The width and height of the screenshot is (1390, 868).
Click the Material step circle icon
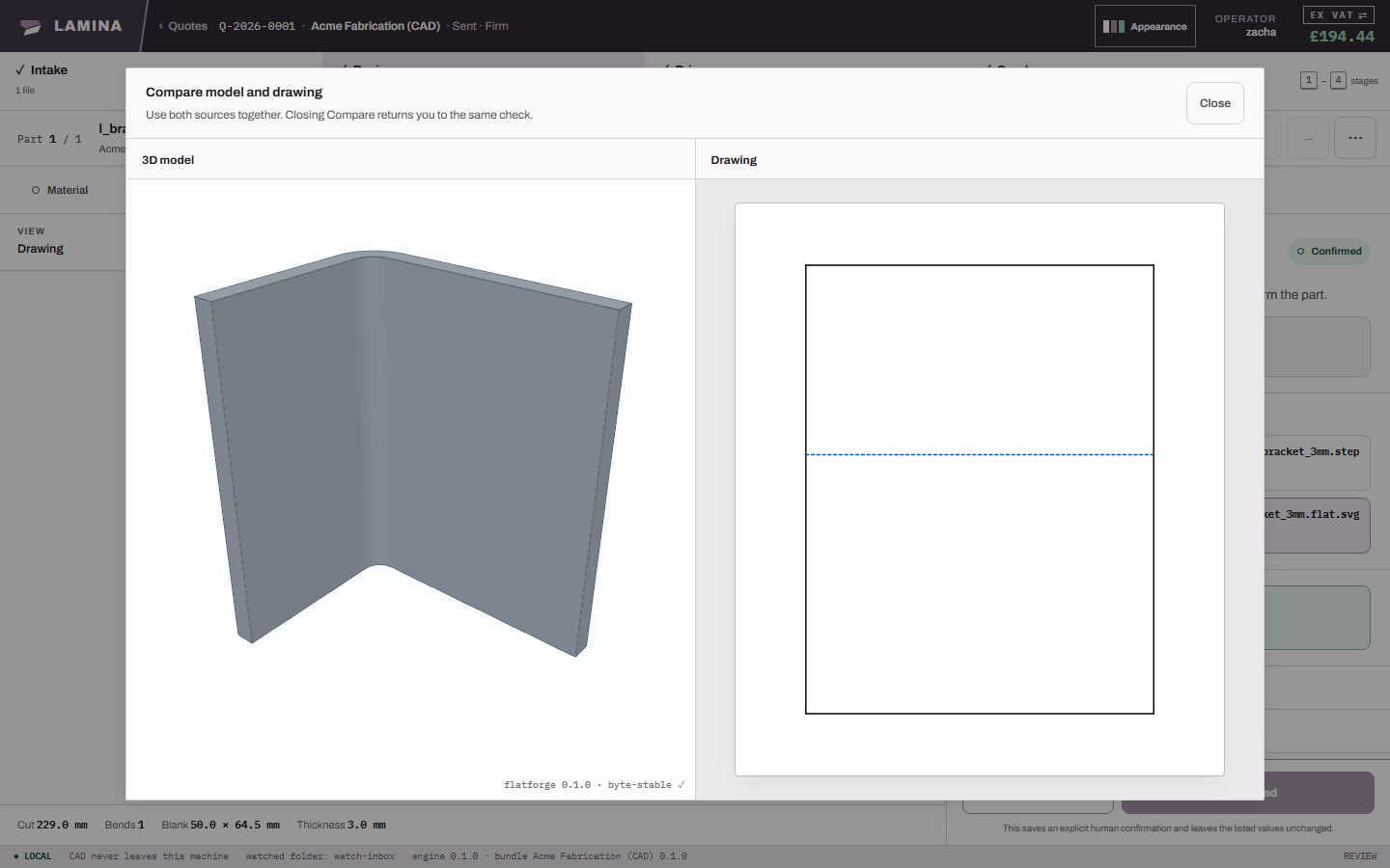coord(36,190)
